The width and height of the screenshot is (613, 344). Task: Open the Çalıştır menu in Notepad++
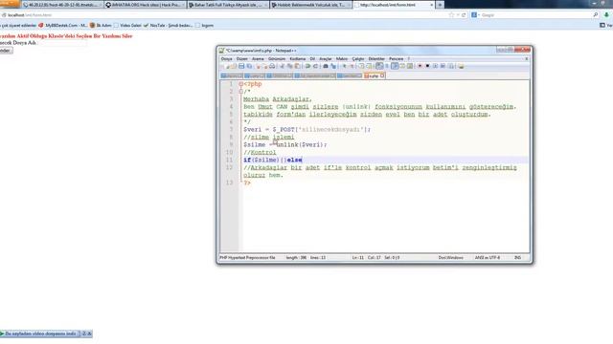(x=358, y=59)
